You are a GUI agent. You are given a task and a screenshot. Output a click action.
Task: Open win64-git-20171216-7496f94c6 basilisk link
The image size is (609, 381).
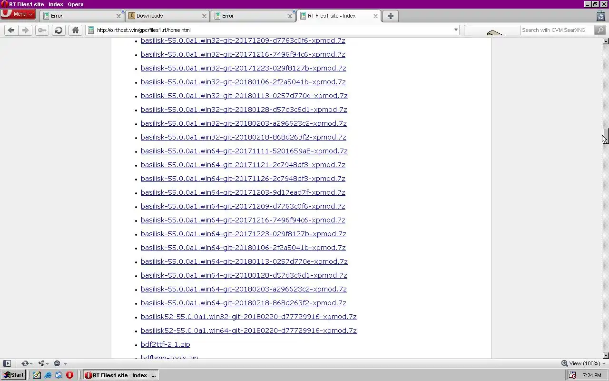[x=243, y=220]
